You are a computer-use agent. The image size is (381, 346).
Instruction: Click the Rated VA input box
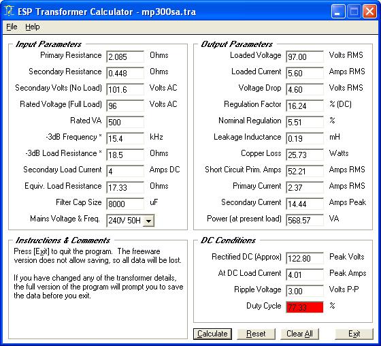pos(125,122)
